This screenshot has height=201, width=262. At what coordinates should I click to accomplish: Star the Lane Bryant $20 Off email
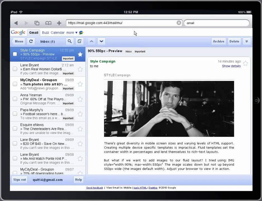(x=80, y=144)
